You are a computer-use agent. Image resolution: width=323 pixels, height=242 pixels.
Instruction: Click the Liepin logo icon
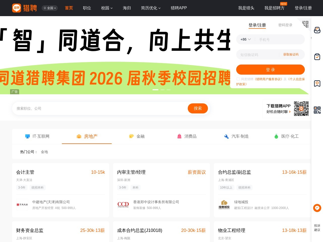click(17, 8)
